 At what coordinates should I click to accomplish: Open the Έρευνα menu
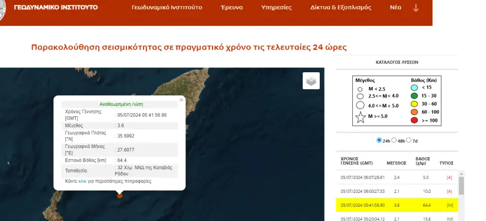(232, 8)
